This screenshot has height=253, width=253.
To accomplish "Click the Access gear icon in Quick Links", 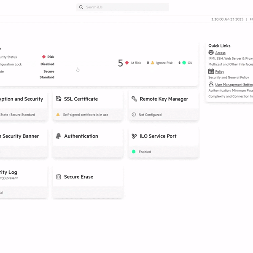I will (x=211, y=53).
